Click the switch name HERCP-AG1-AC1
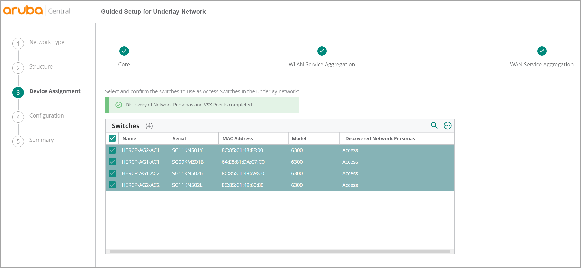The image size is (581, 268). (x=140, y=162)
